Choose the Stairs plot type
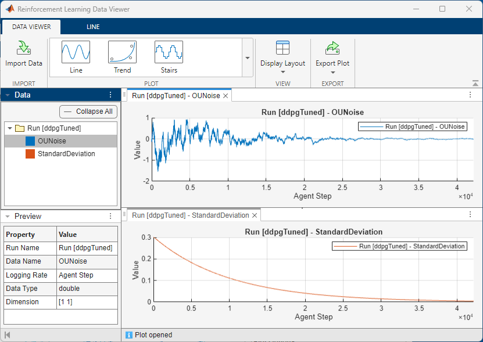This screenshot has height=342, width=483. 169,53
